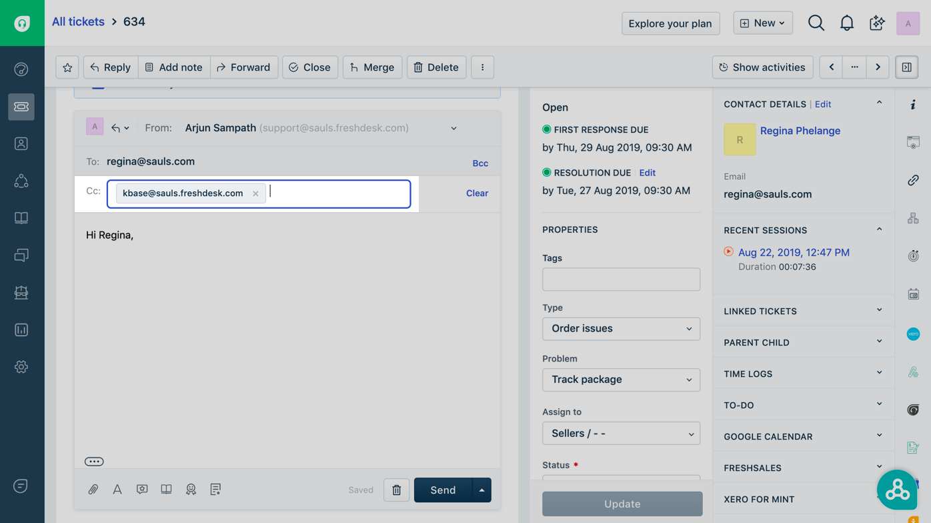
Task: Open the Reports icon in sidebar
Action: point(21,330)
